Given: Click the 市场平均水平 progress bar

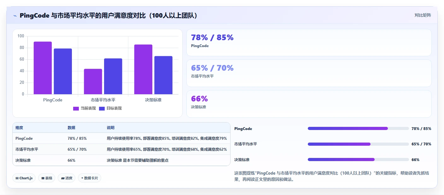Looking at the screenshot, I should click(358, 144).
